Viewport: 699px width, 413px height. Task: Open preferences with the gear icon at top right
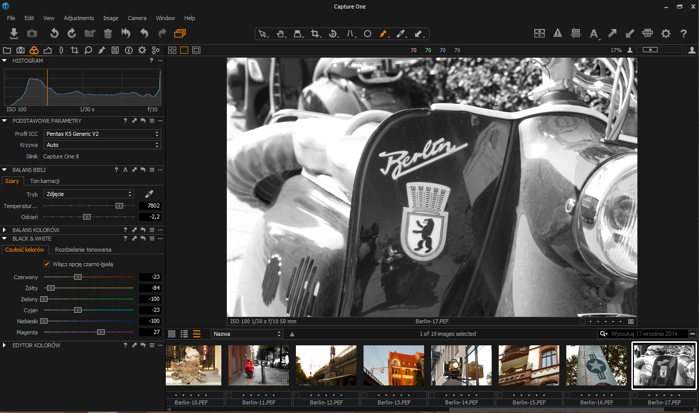(x=665, y=34)
